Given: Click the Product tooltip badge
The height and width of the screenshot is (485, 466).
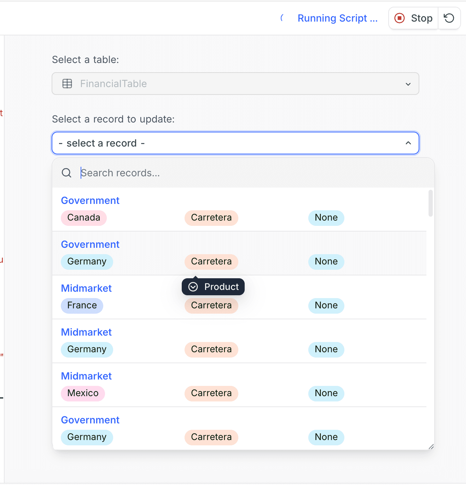Looking at the screenshot, I should coord(213,287).
